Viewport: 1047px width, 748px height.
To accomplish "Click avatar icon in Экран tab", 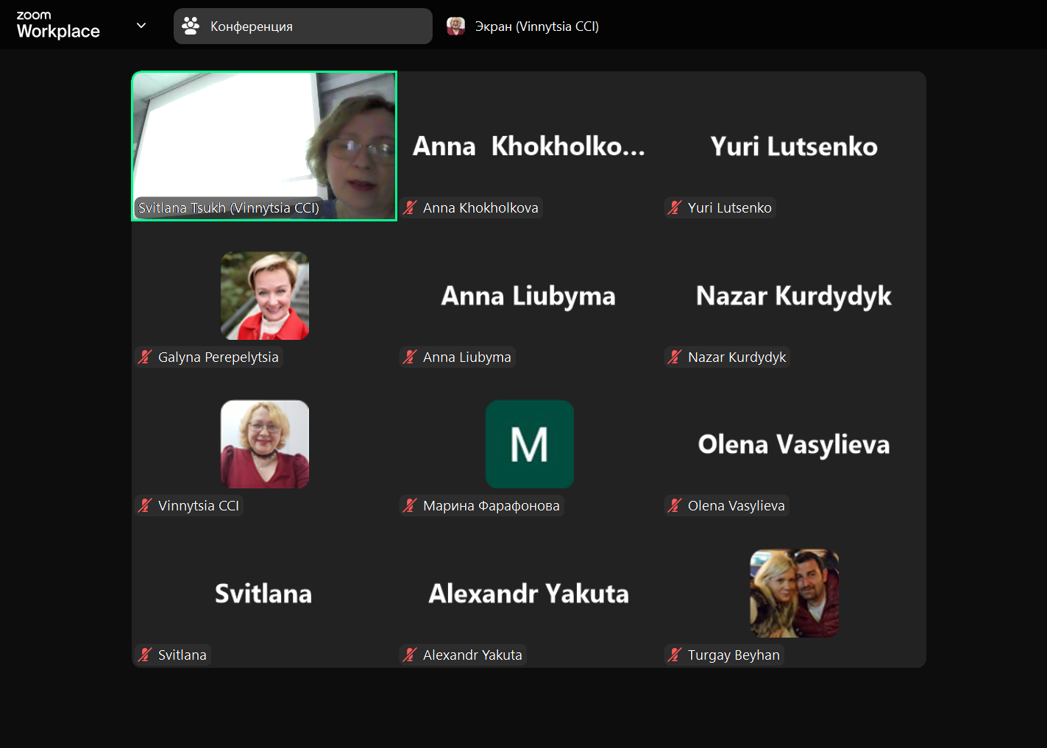I will click(456, 26).
